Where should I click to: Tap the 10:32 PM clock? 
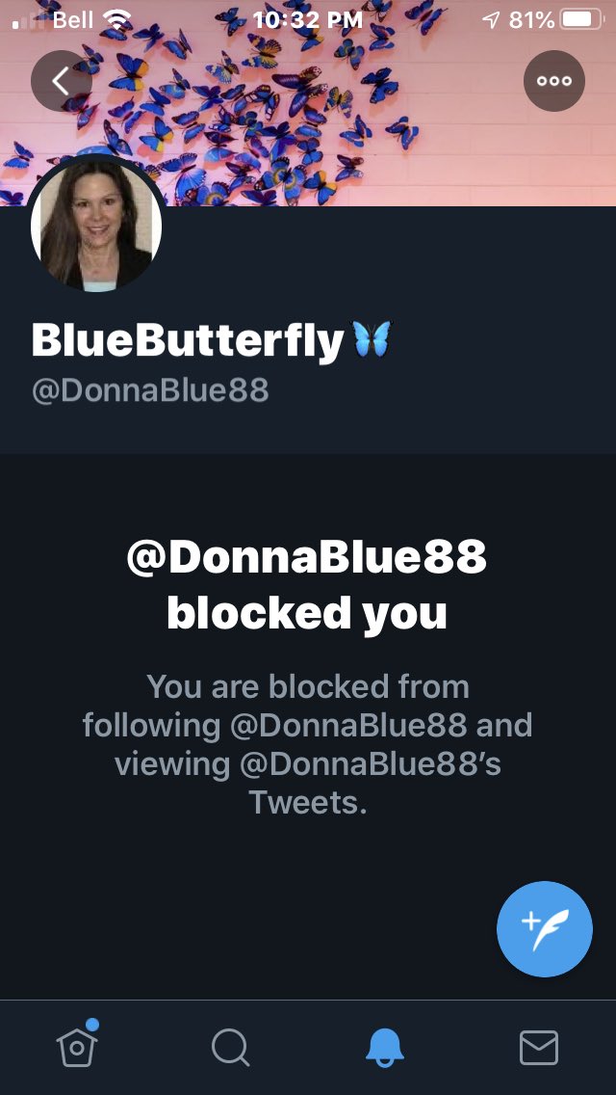[x=308, y=19]
